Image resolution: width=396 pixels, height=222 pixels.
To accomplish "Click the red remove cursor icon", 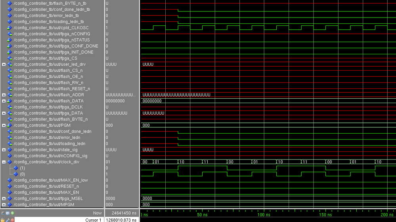I will point(12,220).
